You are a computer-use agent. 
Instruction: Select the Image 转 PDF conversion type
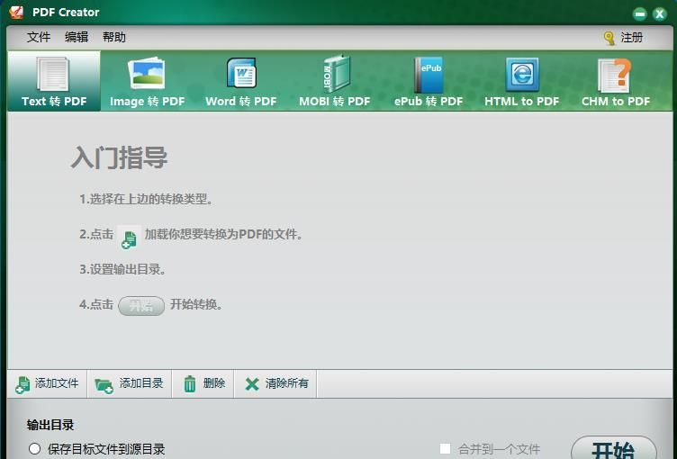(148, 81)
